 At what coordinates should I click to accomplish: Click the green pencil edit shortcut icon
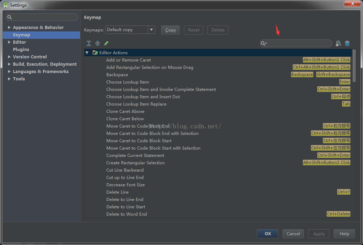point(106,43)
